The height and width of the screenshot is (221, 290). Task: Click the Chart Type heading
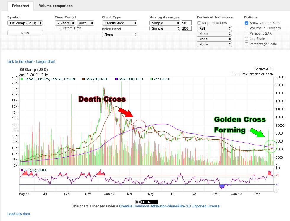(x=111, y=17)
